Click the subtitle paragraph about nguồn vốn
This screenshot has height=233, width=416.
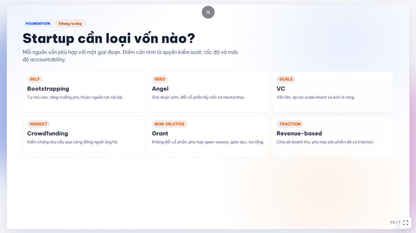(130, 56)
